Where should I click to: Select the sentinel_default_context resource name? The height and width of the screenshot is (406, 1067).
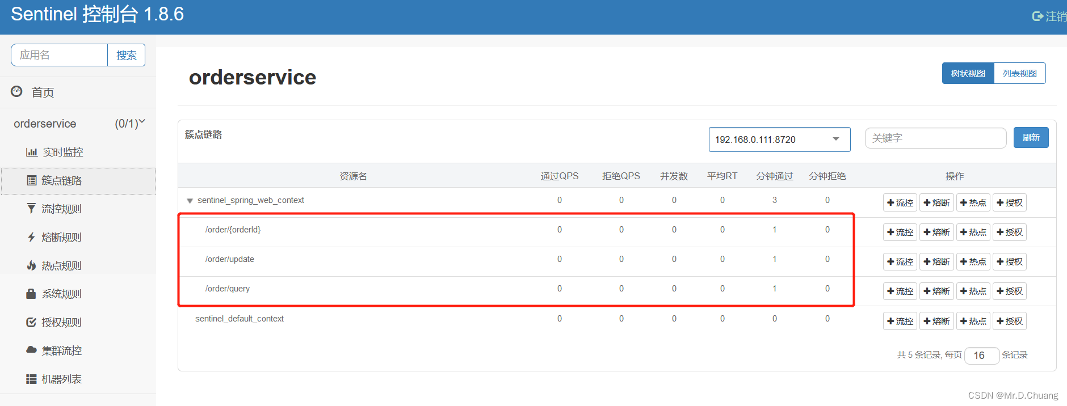(x=240, y=319)
